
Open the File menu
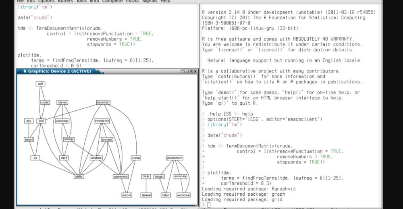[20, 1]
